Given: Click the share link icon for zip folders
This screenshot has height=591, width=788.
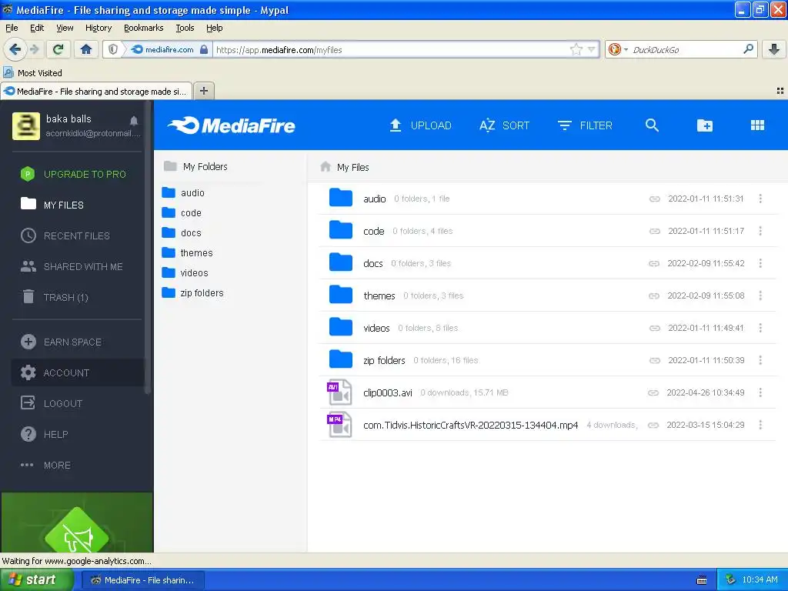Looking at the screenshot, I should [654, 360].
